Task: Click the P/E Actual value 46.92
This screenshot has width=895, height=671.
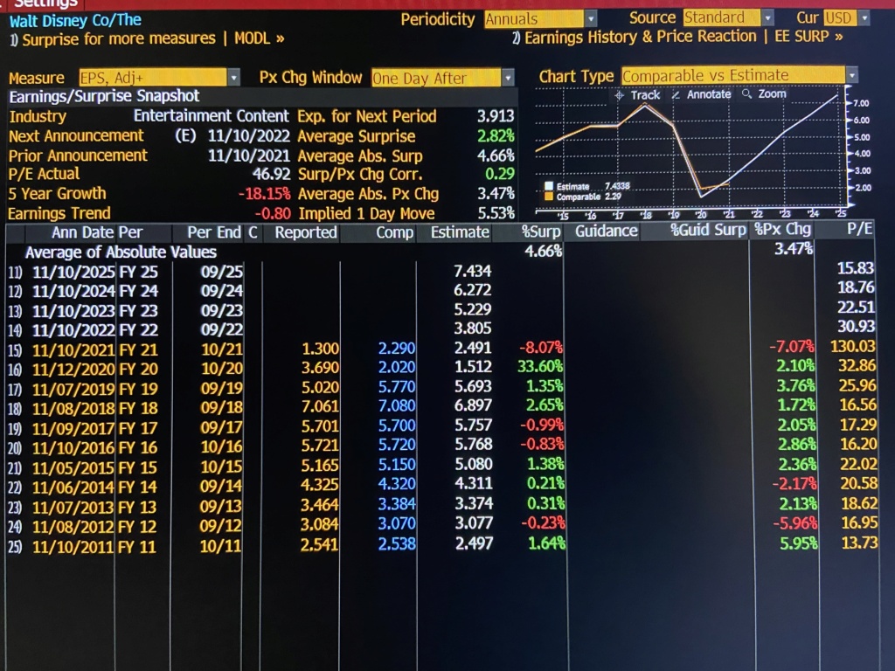Action: coord(272,174)
